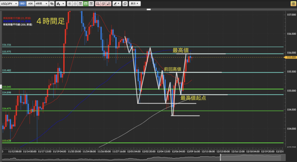
Task: Open the pencil drawing tools menu
Action: 117,4
